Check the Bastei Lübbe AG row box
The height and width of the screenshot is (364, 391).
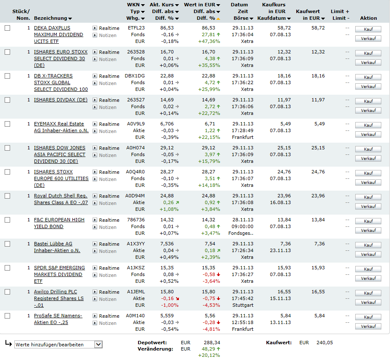[8, 244]
